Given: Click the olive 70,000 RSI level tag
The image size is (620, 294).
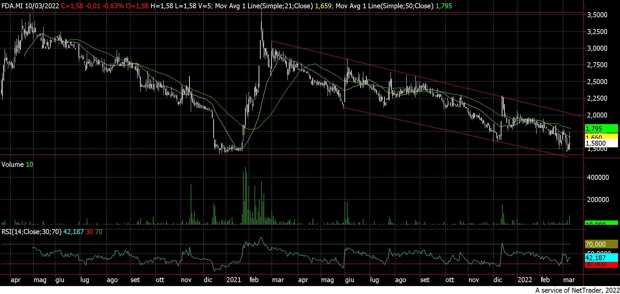Looking at the screenshot, I should tap(601, 244).
